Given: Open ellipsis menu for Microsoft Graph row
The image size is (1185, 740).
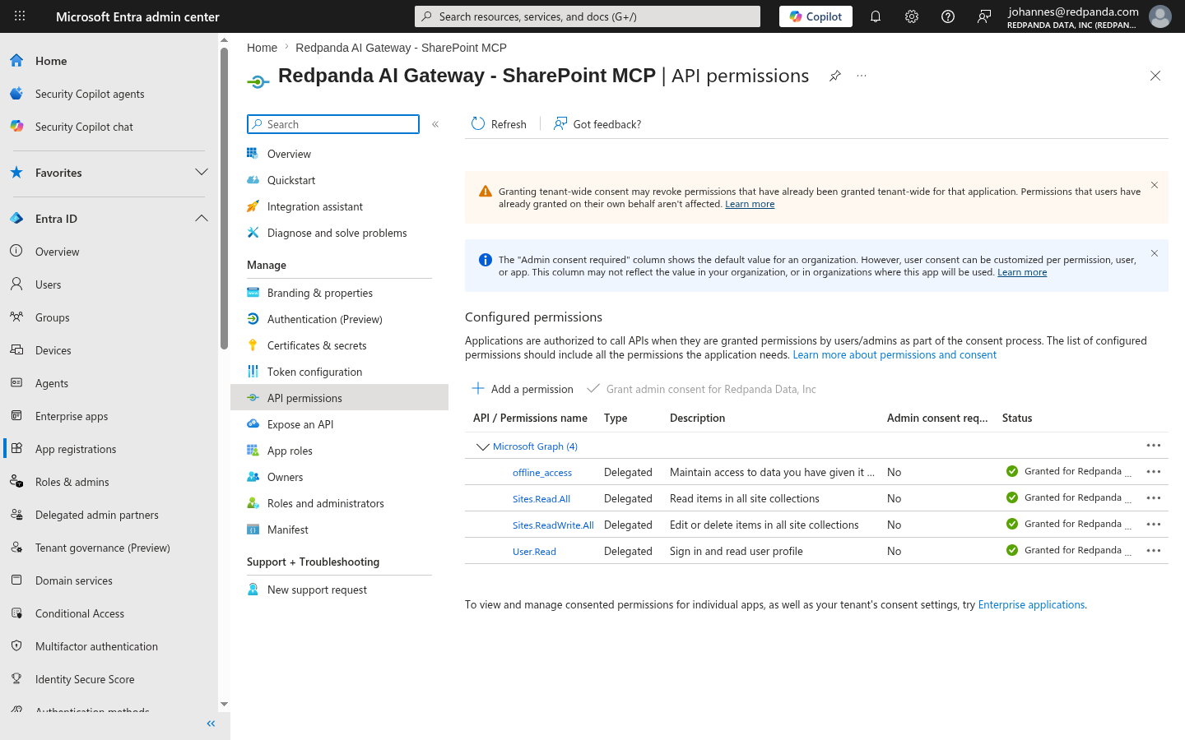Looking at the screenshot, I should pyautogui.click(x=1154, y=446).
